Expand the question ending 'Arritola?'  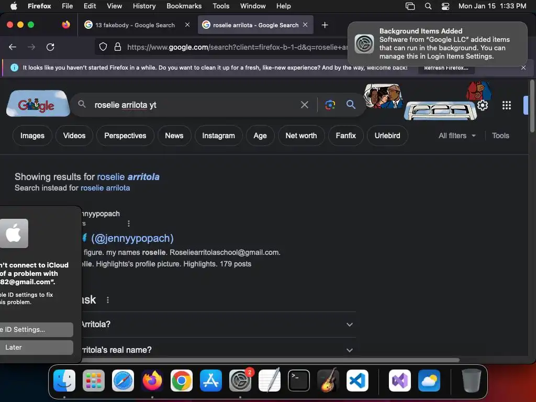pyautogui.click(x=218, y=325)
